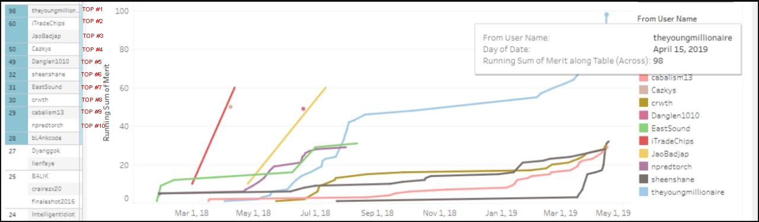Click the theyoungmillionaire peak marker at 98

[x=607, y=15]
